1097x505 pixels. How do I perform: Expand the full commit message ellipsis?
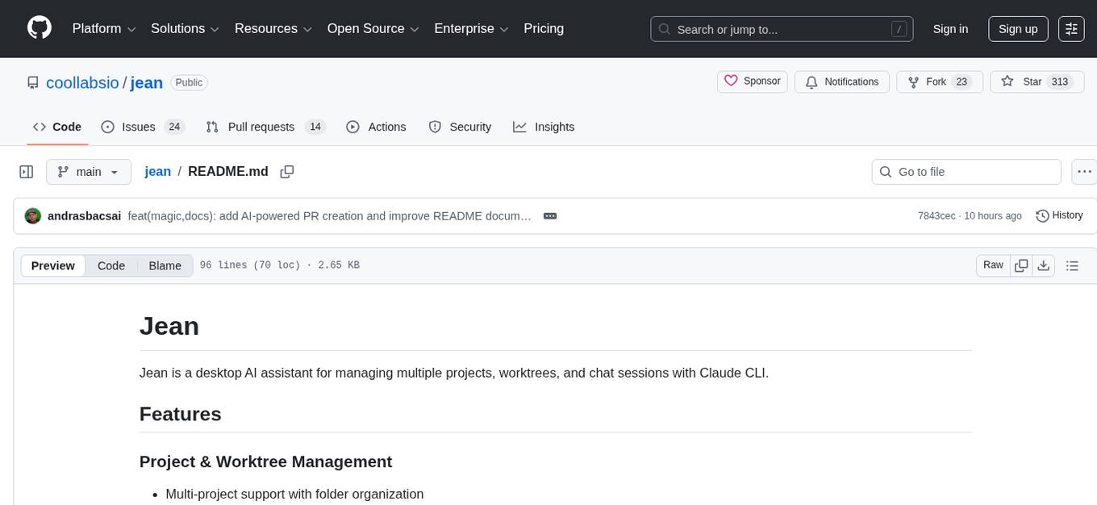pos(550,216)
